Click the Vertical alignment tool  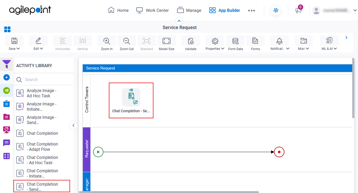pos(83,41)
